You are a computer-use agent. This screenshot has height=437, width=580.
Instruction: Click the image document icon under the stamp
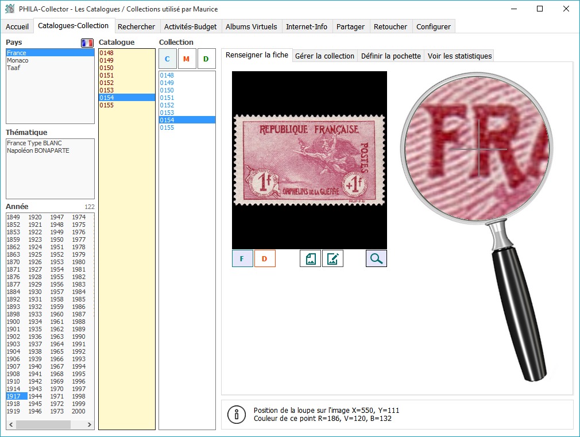click(310, 258)
